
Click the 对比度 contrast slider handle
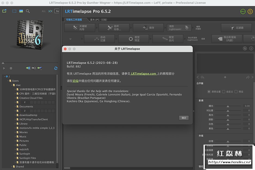coord(228,111)
